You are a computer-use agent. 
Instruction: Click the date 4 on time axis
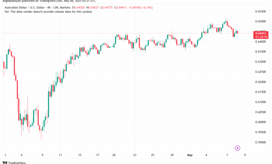tap(206, 155)
